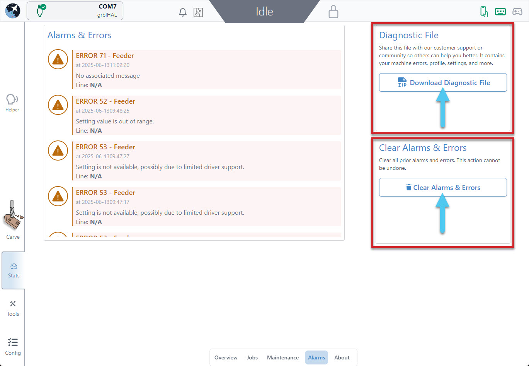Image resolution: width=529 pixels, height=366 pixels.
Task: Select the ERROR 71 - Feeder entry
Action: (206, 70)
